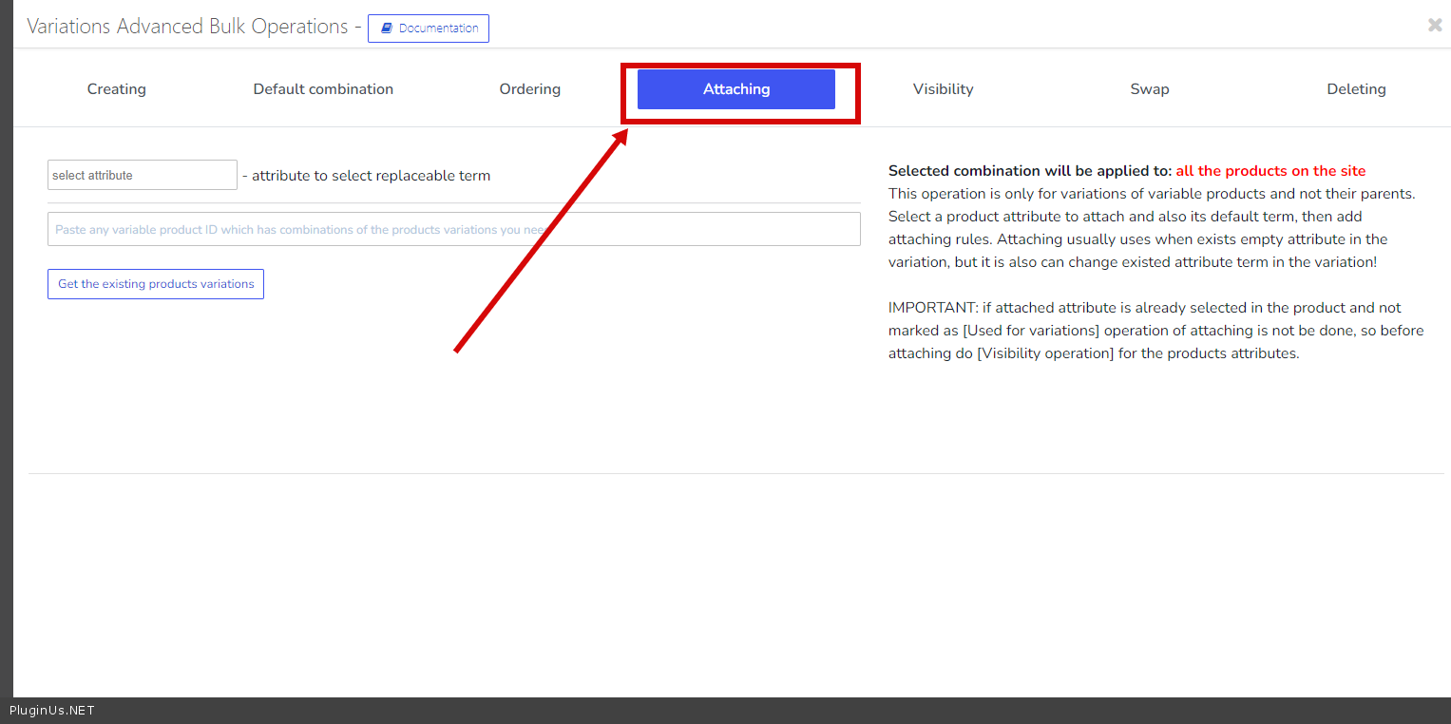The height and width of the screenshot is (724, 1451).
Task: Go to the Ordering tab
Action: coord(529,89)
